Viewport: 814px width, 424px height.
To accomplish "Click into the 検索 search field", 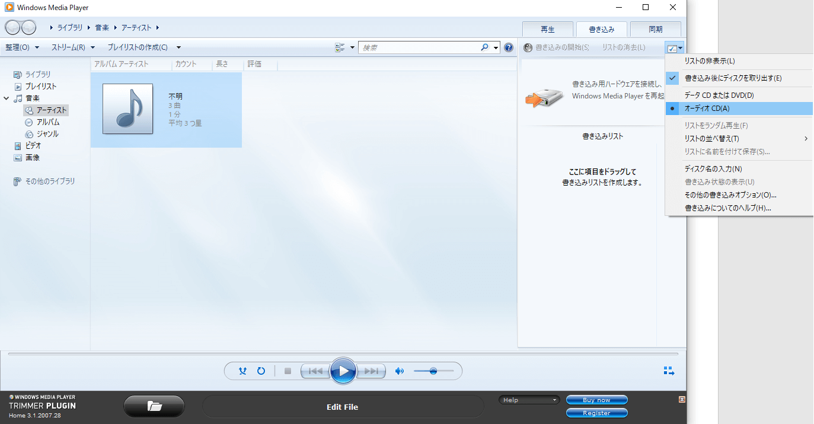I will point(419,47).
